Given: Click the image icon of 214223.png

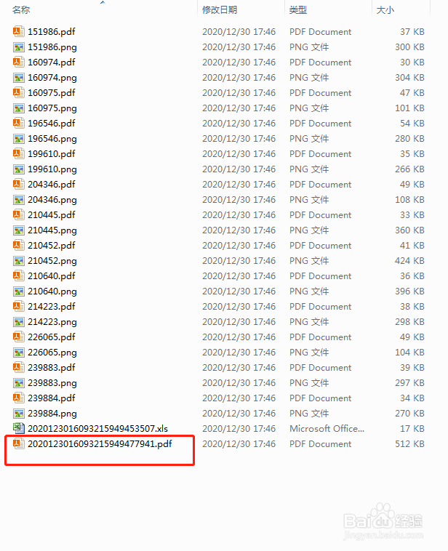Looking at the screenshot, I should tap(19, 322).
